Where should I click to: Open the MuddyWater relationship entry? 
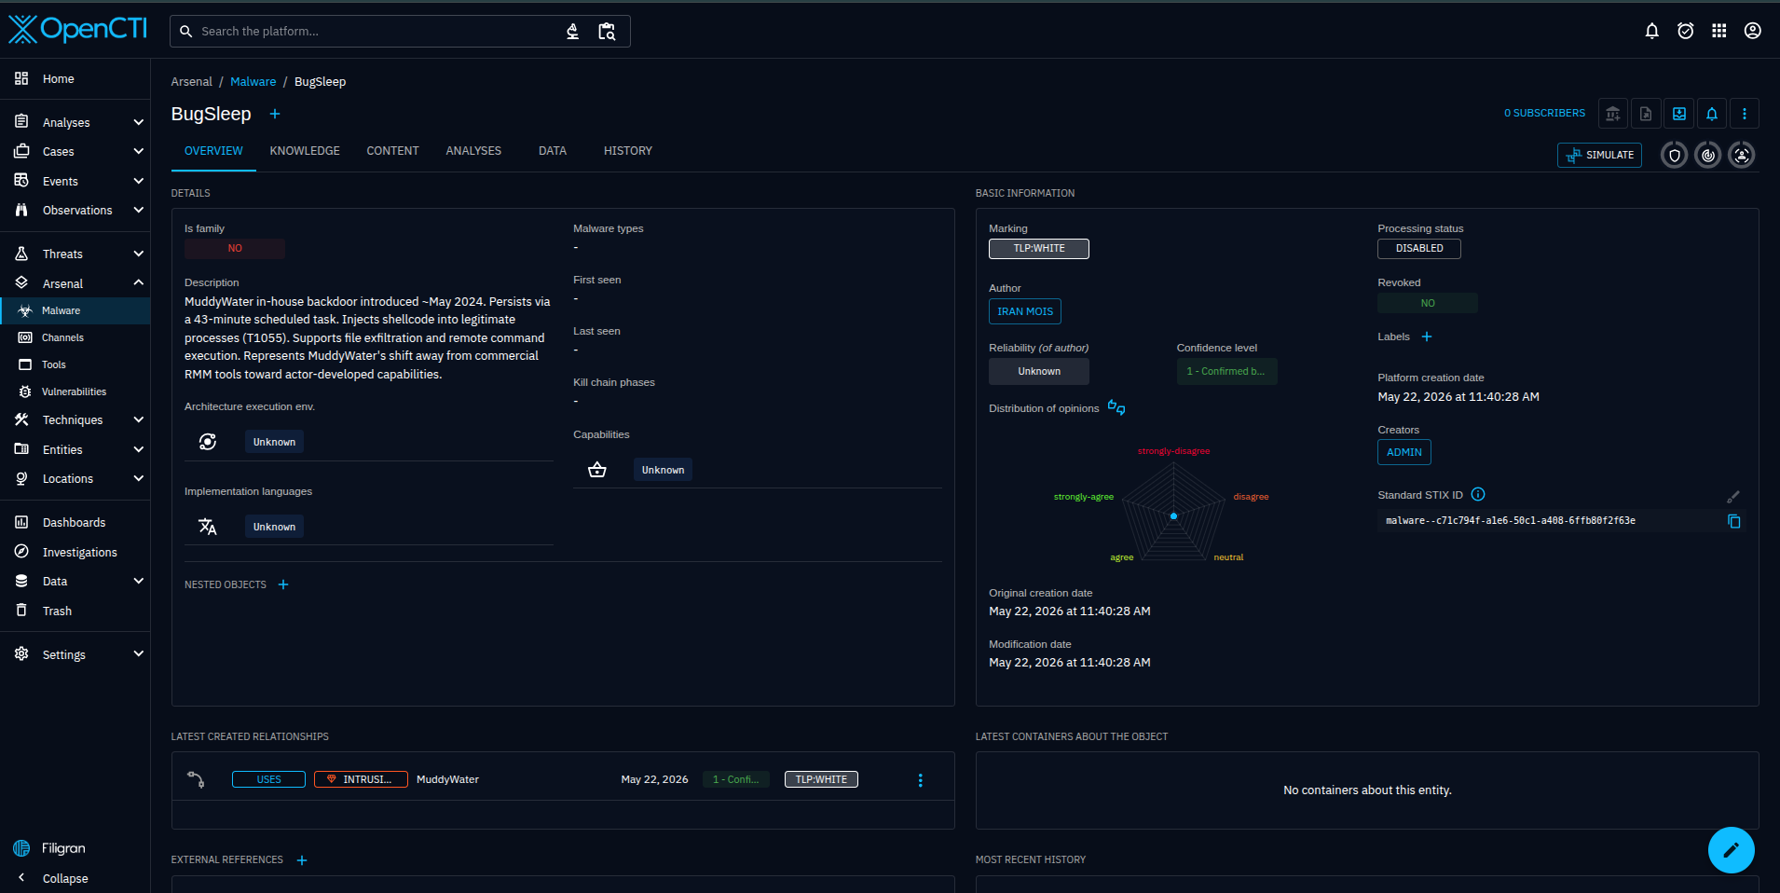tap(563, 780)
